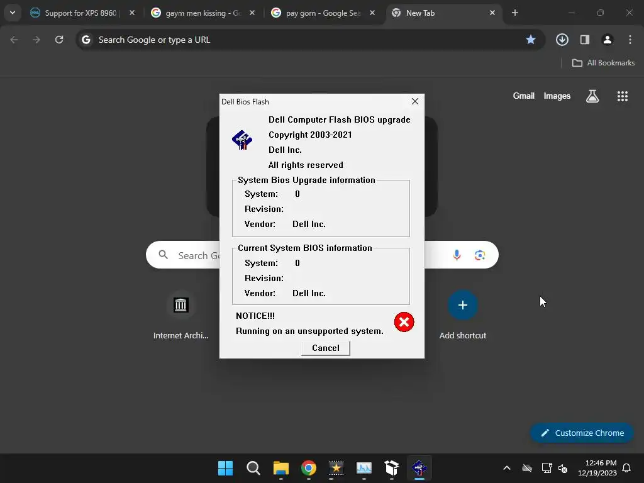This screenshot has height=483, width=644.
Task: Open the tab search dropdown arrow
Action: pos(13,13)
